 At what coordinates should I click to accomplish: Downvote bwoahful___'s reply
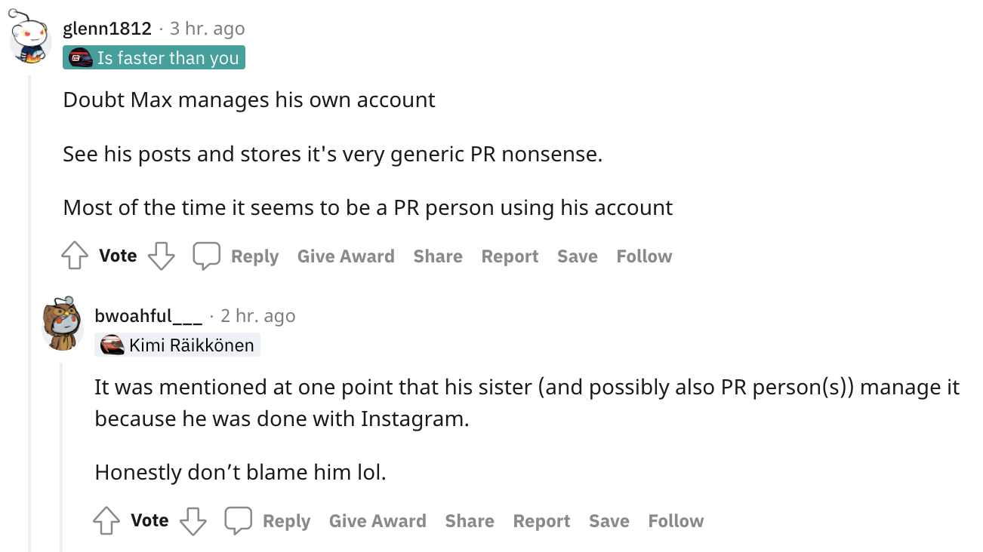coord(193,521)
